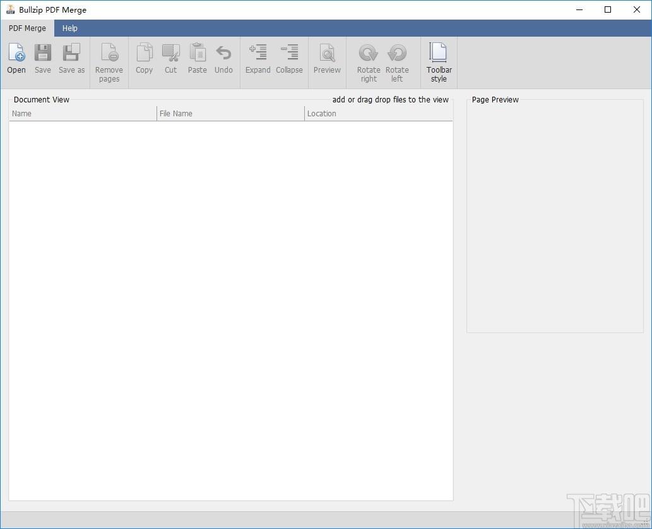Click the Preview magnifier icon

[327, 53]
